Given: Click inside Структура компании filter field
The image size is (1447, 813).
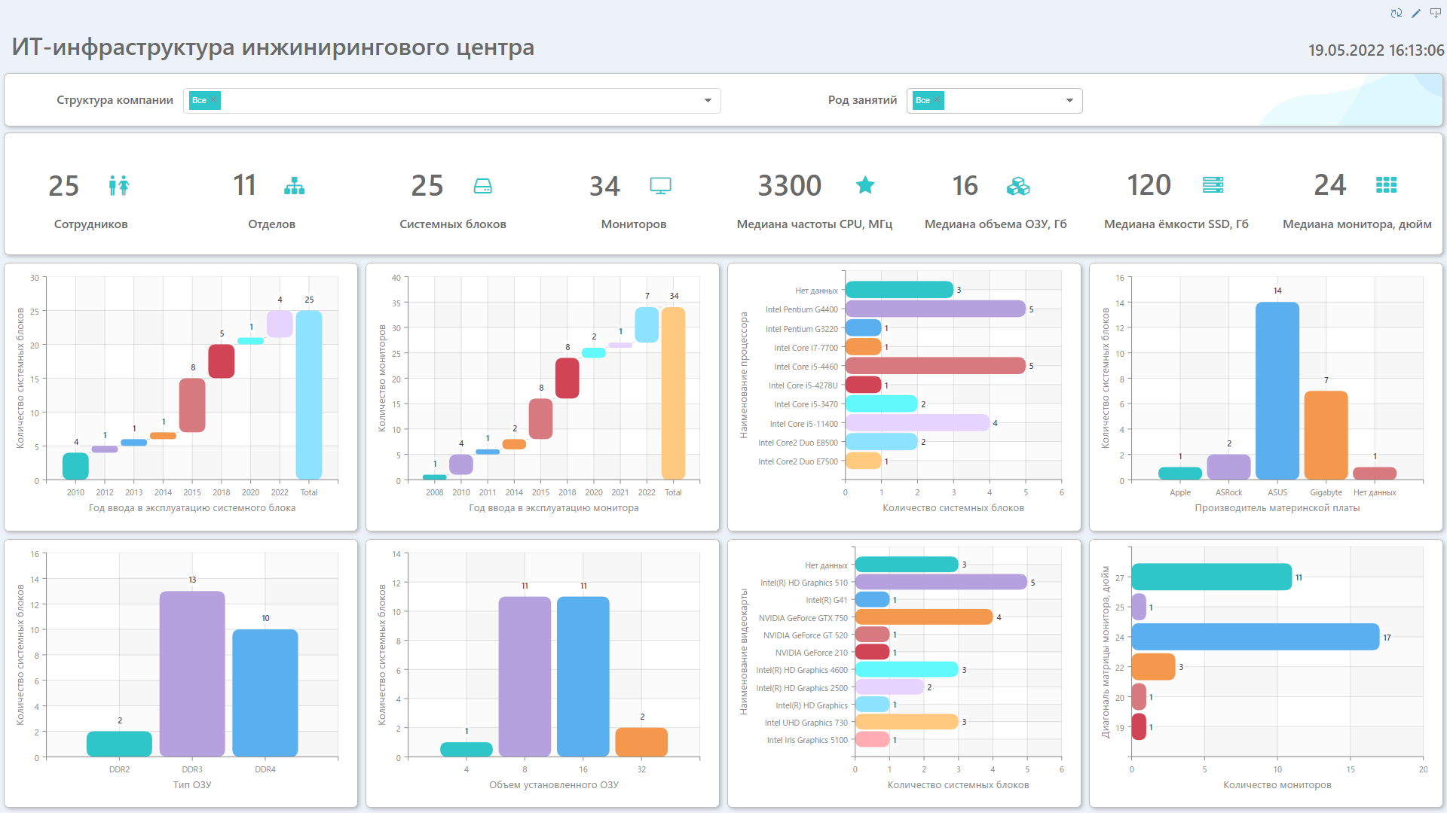Looking at the screenshot, I should (452, 100).
